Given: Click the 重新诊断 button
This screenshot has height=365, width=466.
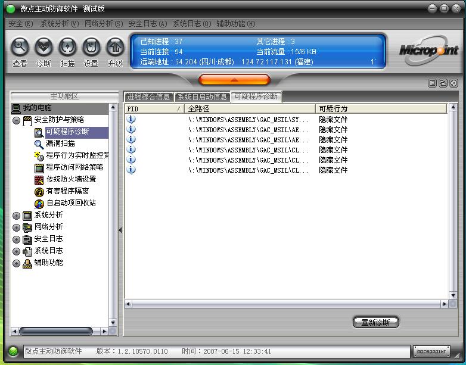Looking at the screenshot, I should [x=375, y=322].
